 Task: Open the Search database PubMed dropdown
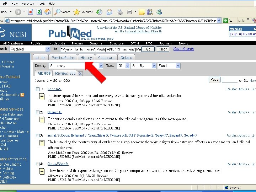48,49
